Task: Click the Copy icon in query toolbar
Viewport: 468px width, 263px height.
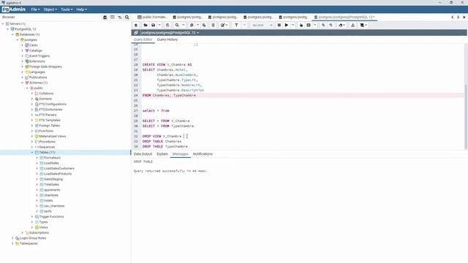Action: [192, 26]
